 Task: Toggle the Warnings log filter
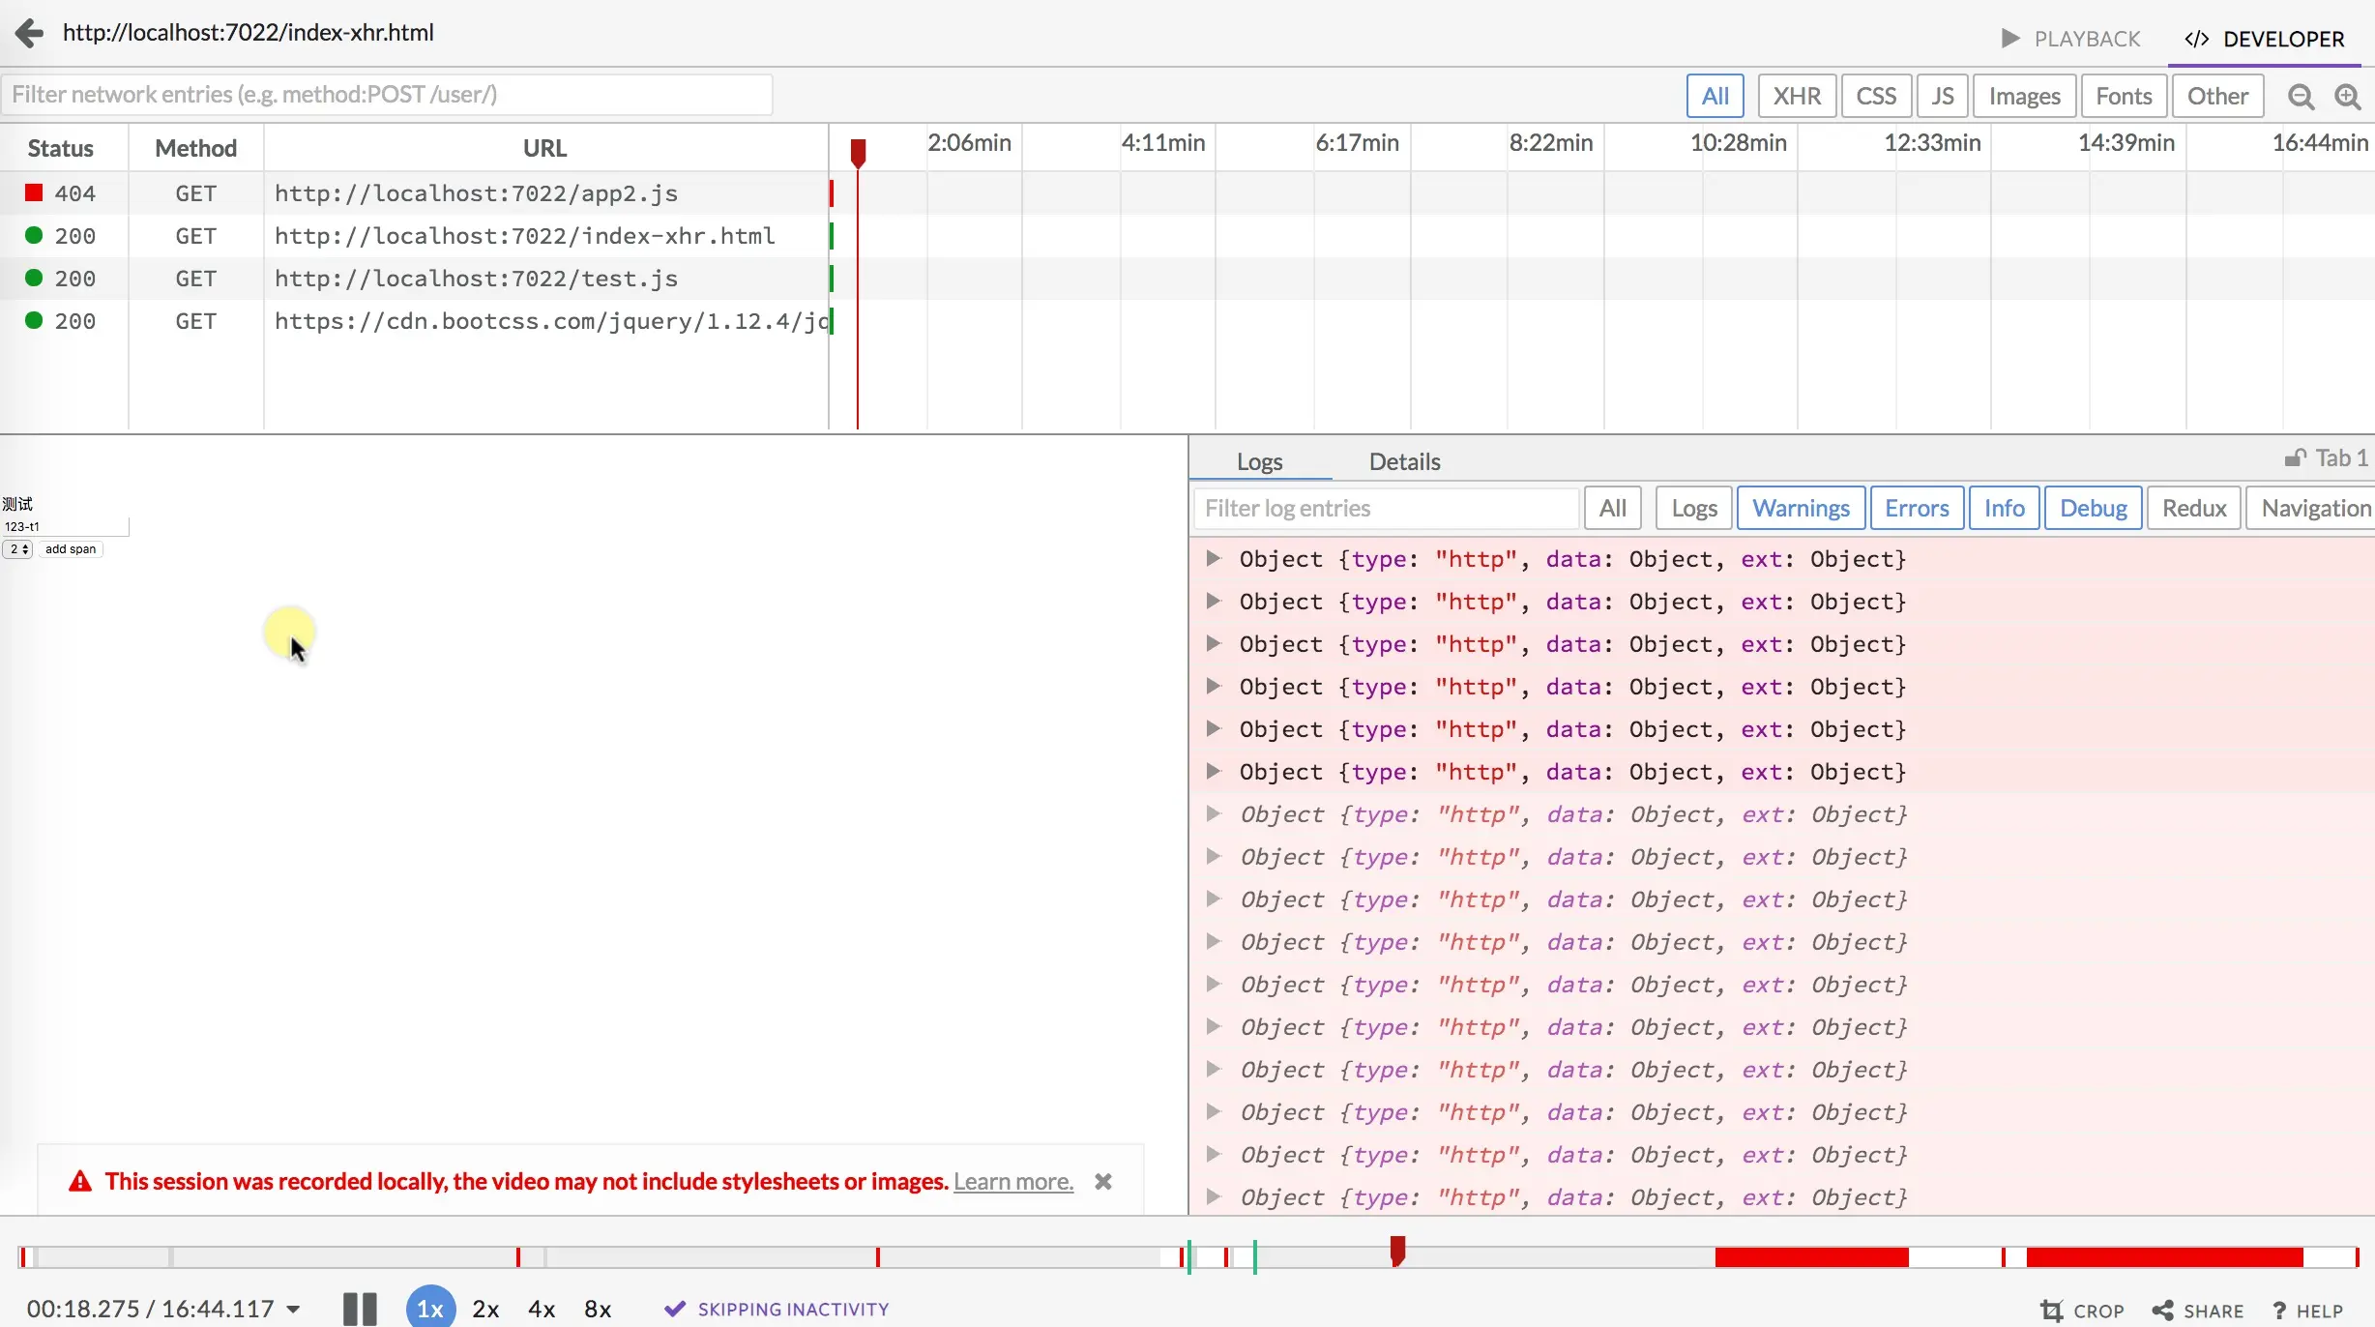click(x=1801, y=508)
